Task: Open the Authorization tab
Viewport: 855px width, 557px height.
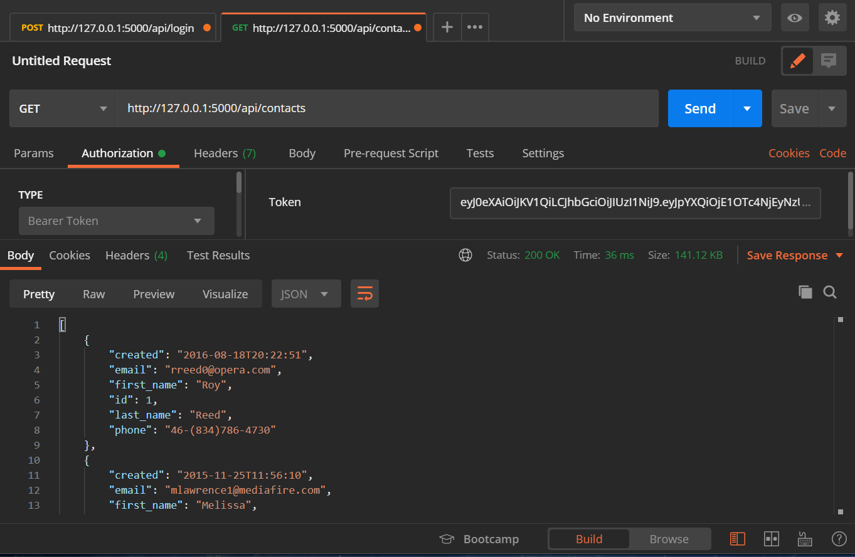Action: (123, 153)
